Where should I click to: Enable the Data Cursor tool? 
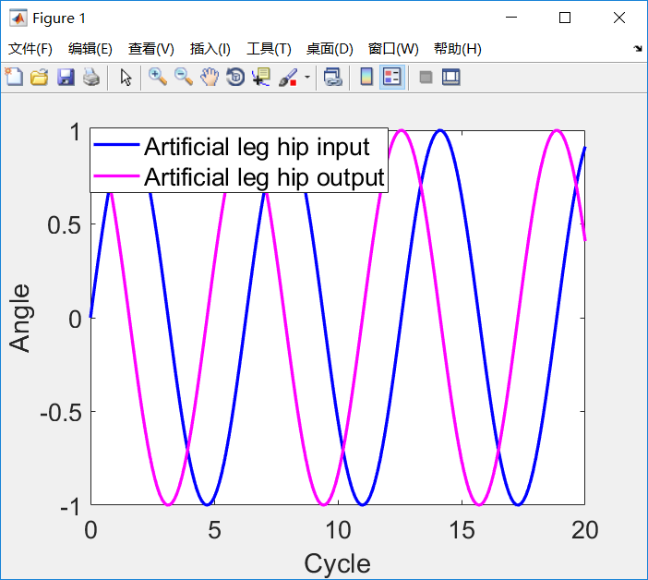pyautogui.click(x=261, y=77)
